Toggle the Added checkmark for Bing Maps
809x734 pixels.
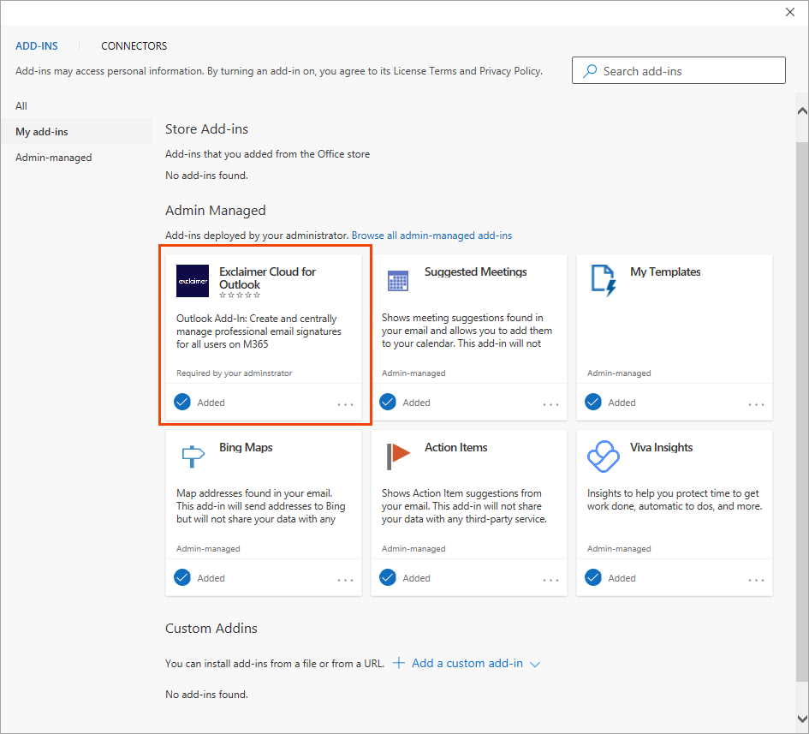click(182, 578)
